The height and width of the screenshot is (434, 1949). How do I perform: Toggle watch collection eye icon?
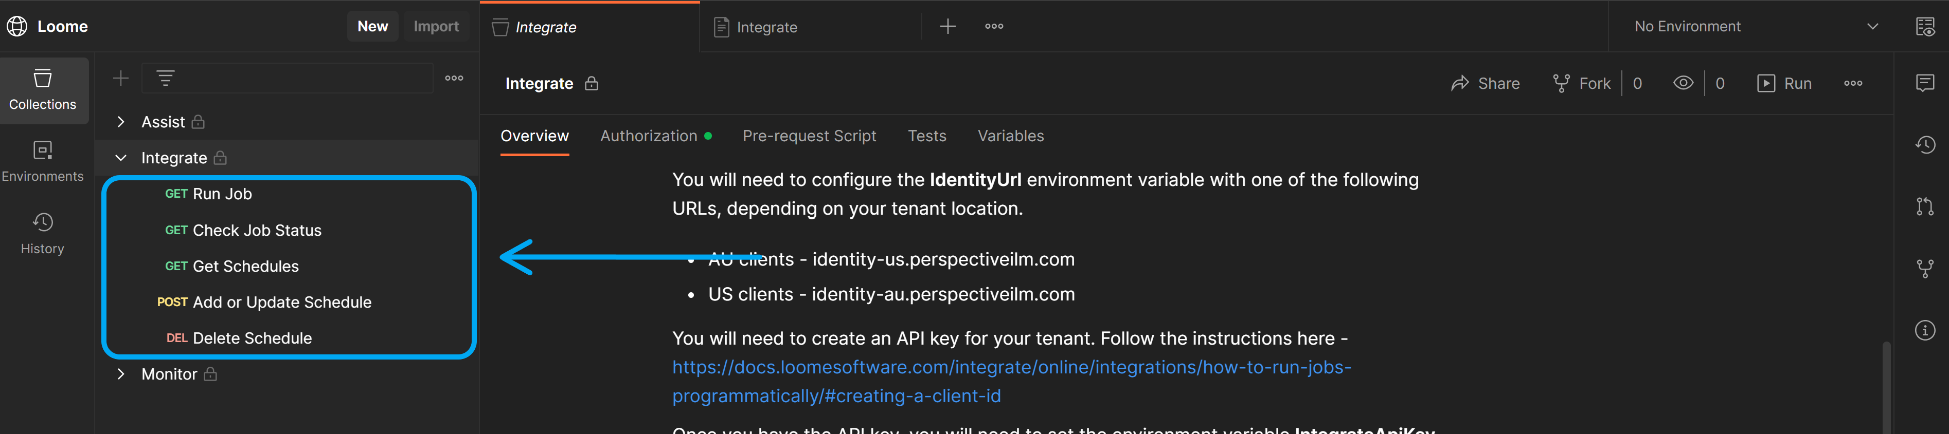(x=1683, y=83)
